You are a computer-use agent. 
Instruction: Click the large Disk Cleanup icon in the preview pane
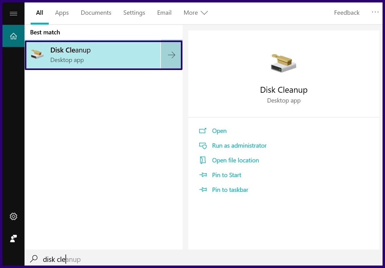pyautogui.click(x=284, y=63)
